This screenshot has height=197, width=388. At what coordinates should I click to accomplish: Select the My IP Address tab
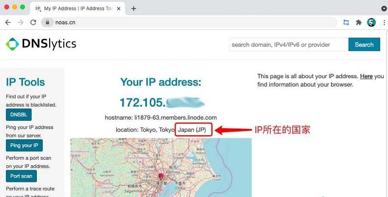[x=76, y=8]
